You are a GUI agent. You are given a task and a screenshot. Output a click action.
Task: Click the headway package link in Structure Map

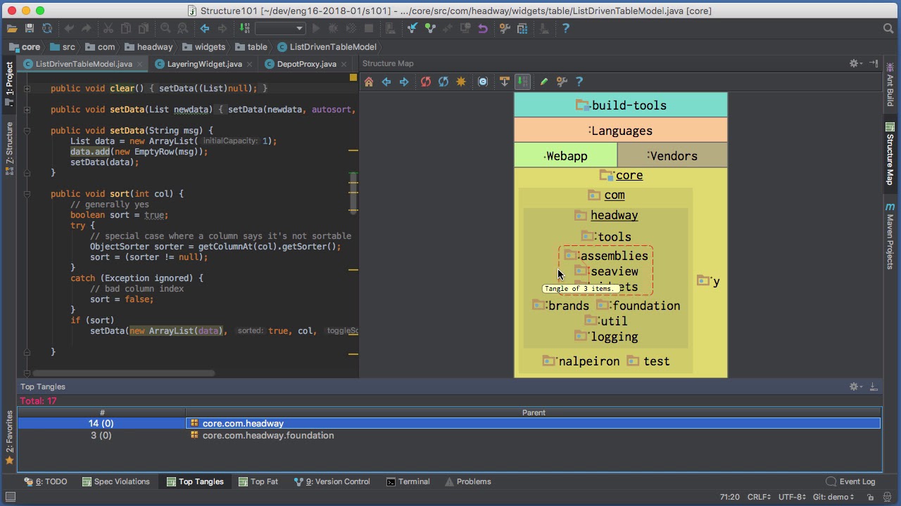(x=614, y=216)
